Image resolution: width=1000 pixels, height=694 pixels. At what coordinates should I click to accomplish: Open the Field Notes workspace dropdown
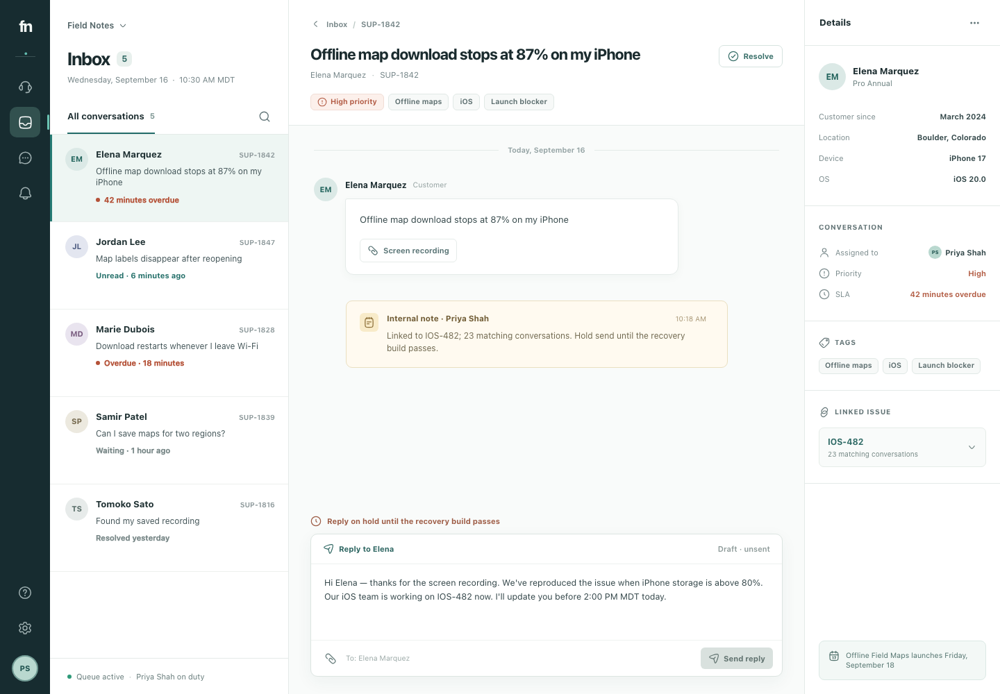click(x=97, y=26)
